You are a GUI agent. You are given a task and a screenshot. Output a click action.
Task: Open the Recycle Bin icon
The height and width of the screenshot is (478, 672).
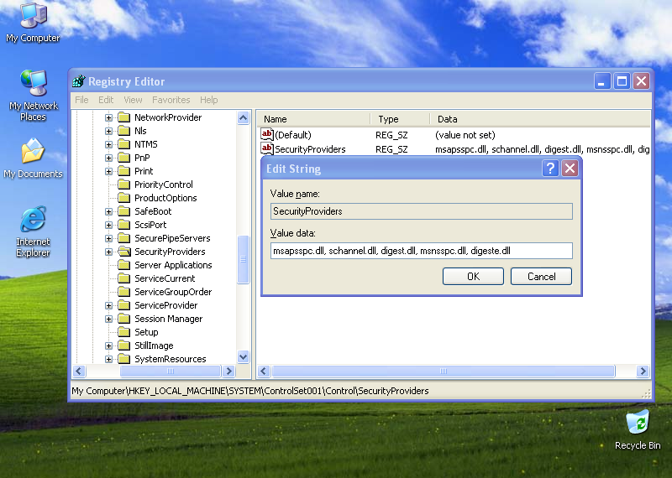[638, 429]
